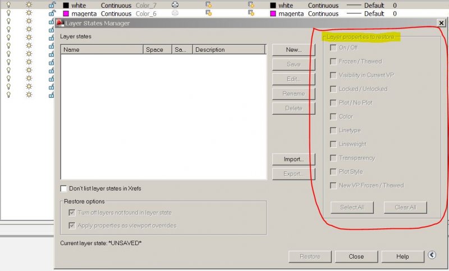The height and width of the screenshot is (271, 449).
Task: Click white row's second black swatch, the viewport color
Action: pos(273,5)
